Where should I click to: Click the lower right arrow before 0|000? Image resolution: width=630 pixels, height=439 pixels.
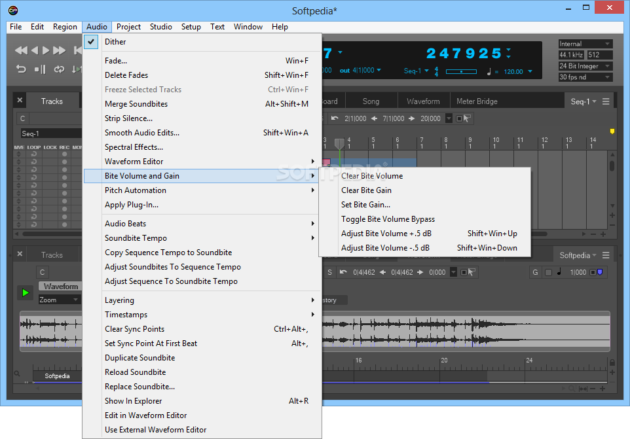pos(420,272)
